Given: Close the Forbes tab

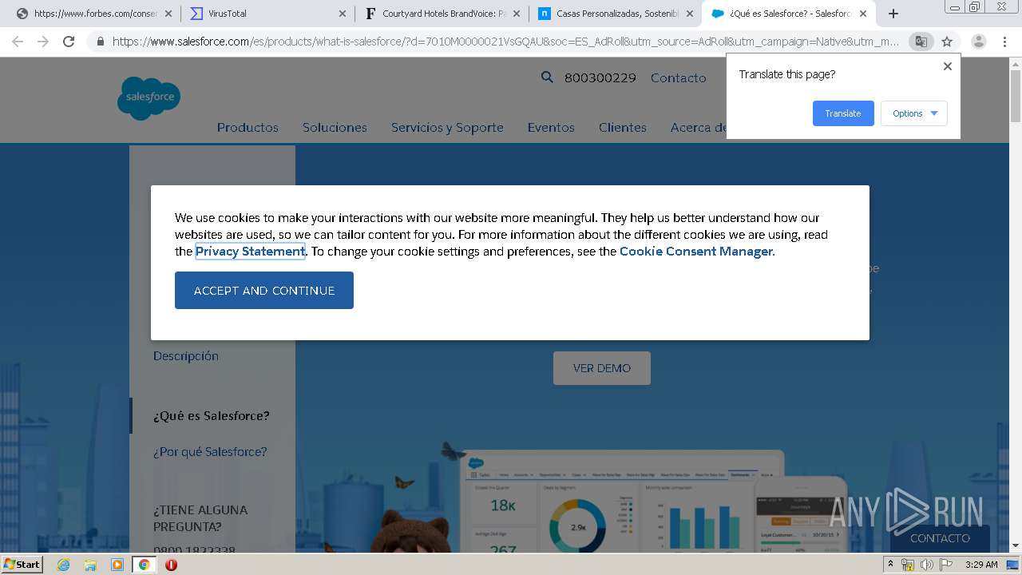Looking at the screenshot, I should [168, 14].
